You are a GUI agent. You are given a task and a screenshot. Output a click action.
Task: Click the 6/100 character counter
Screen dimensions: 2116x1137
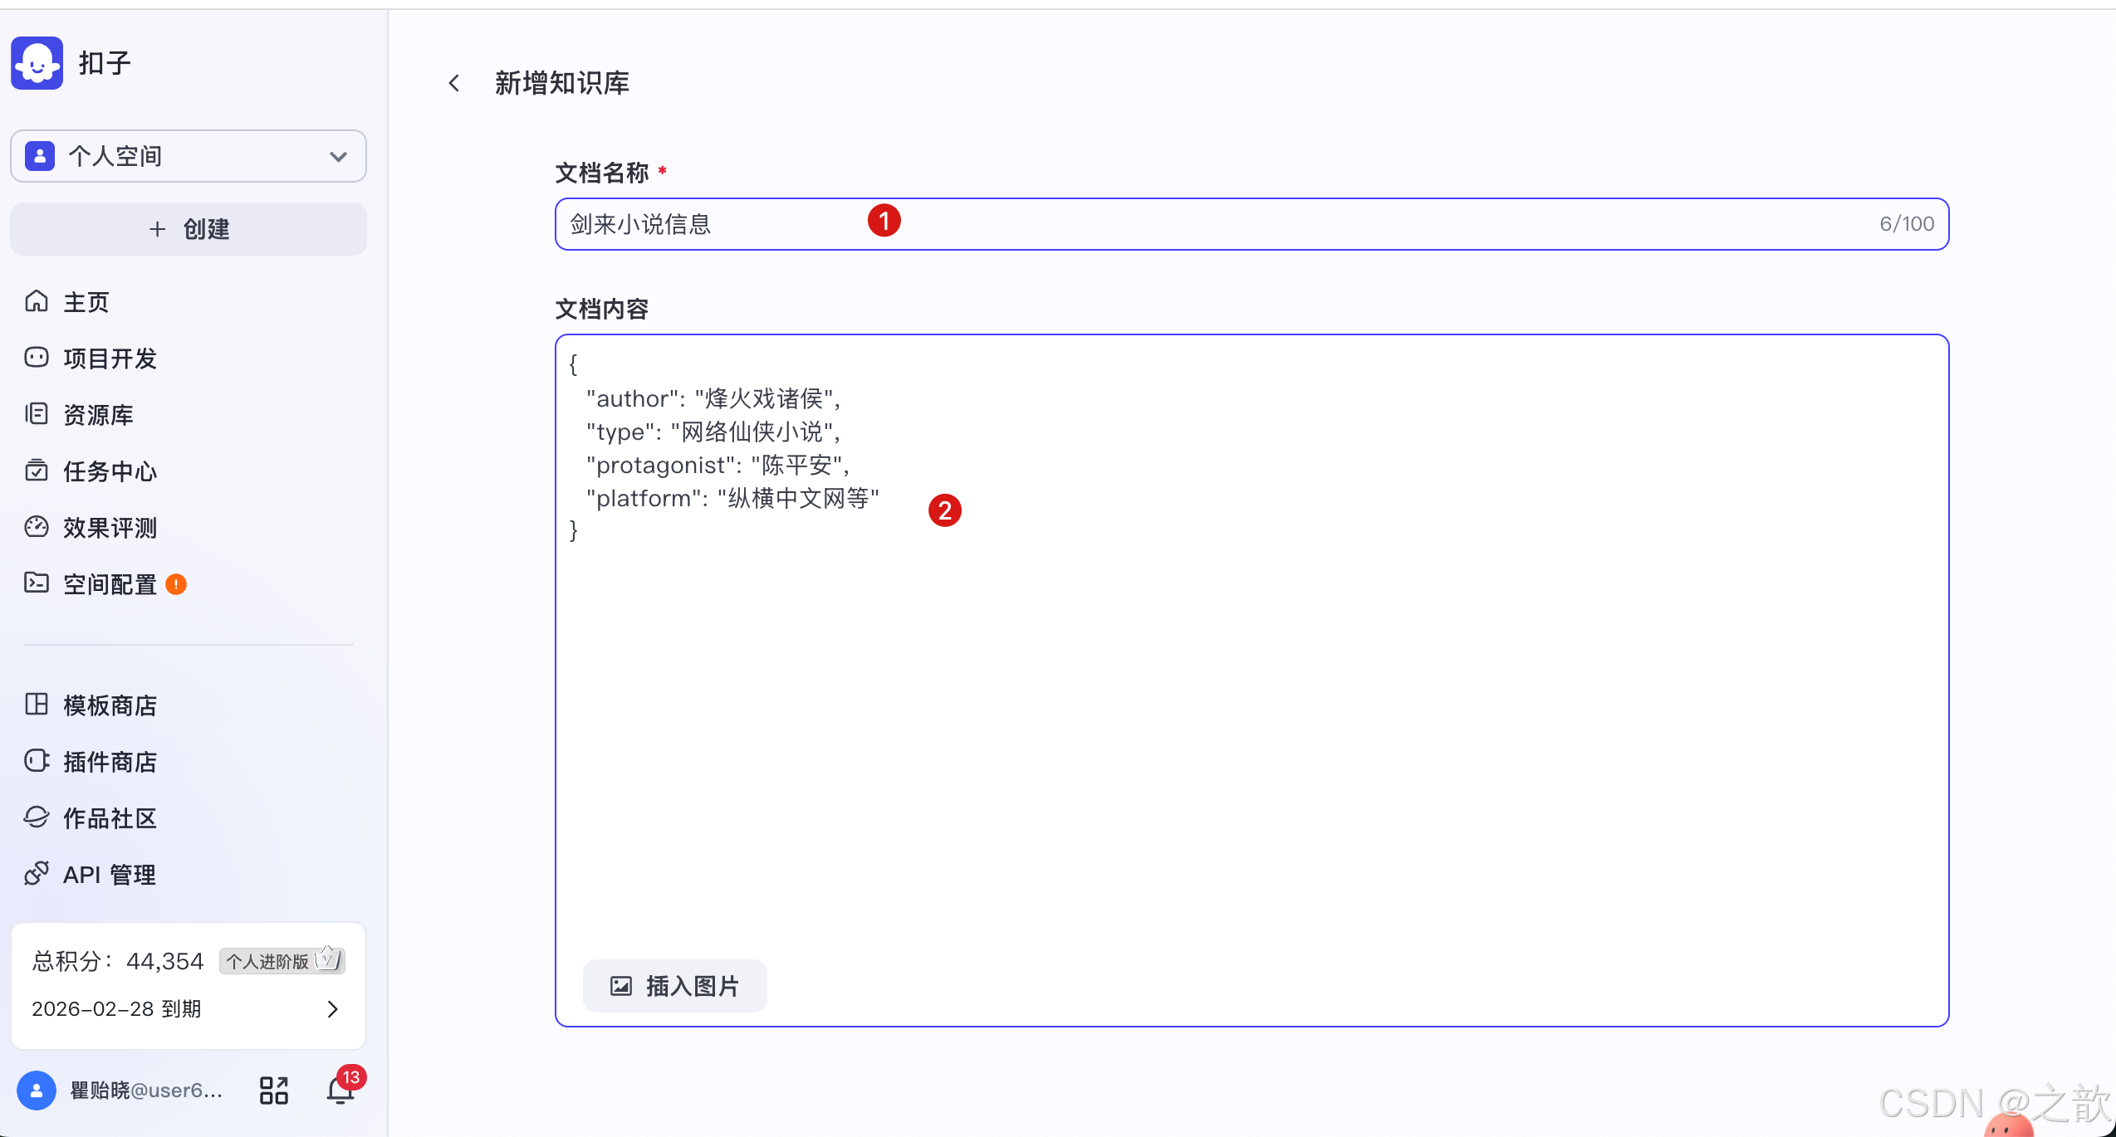[x=1906, y=223]
